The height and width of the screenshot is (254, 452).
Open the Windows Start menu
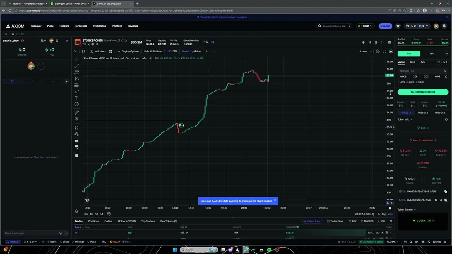(x=175, y=250)
